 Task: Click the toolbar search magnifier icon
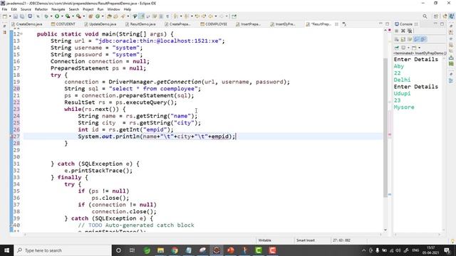point(425,16)
